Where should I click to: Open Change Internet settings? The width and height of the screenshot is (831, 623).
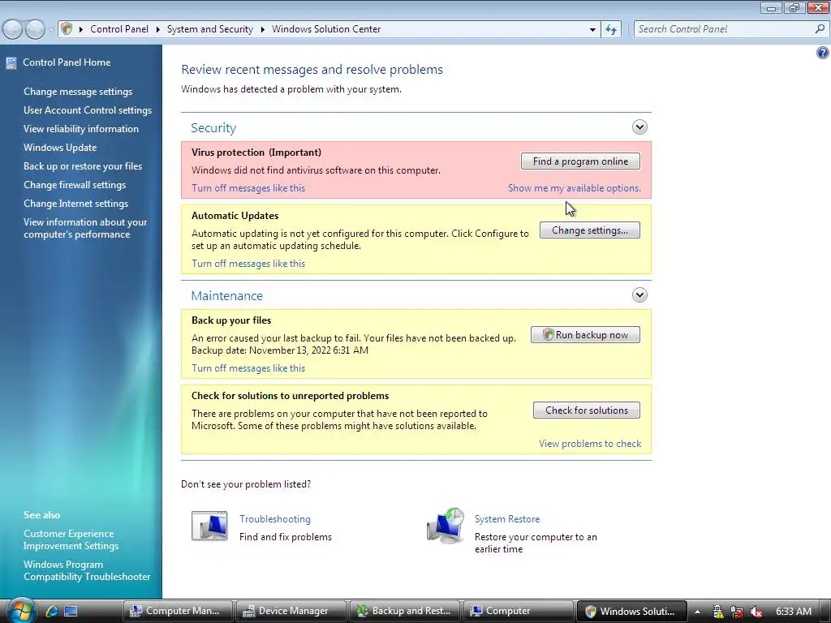[x=75, y=204]
